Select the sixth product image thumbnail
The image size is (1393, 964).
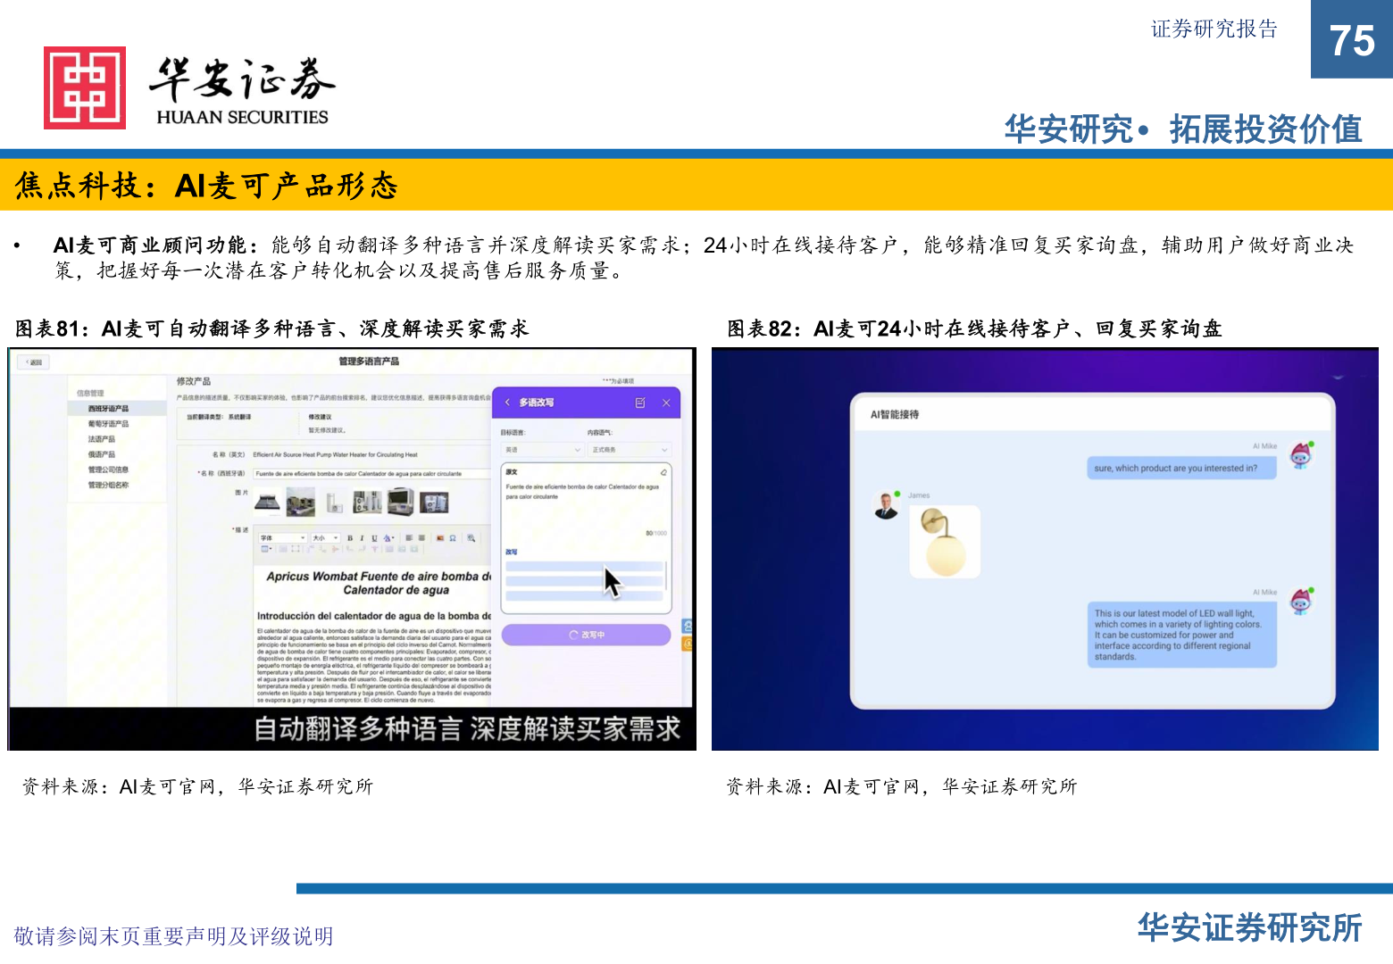[434, 503]
